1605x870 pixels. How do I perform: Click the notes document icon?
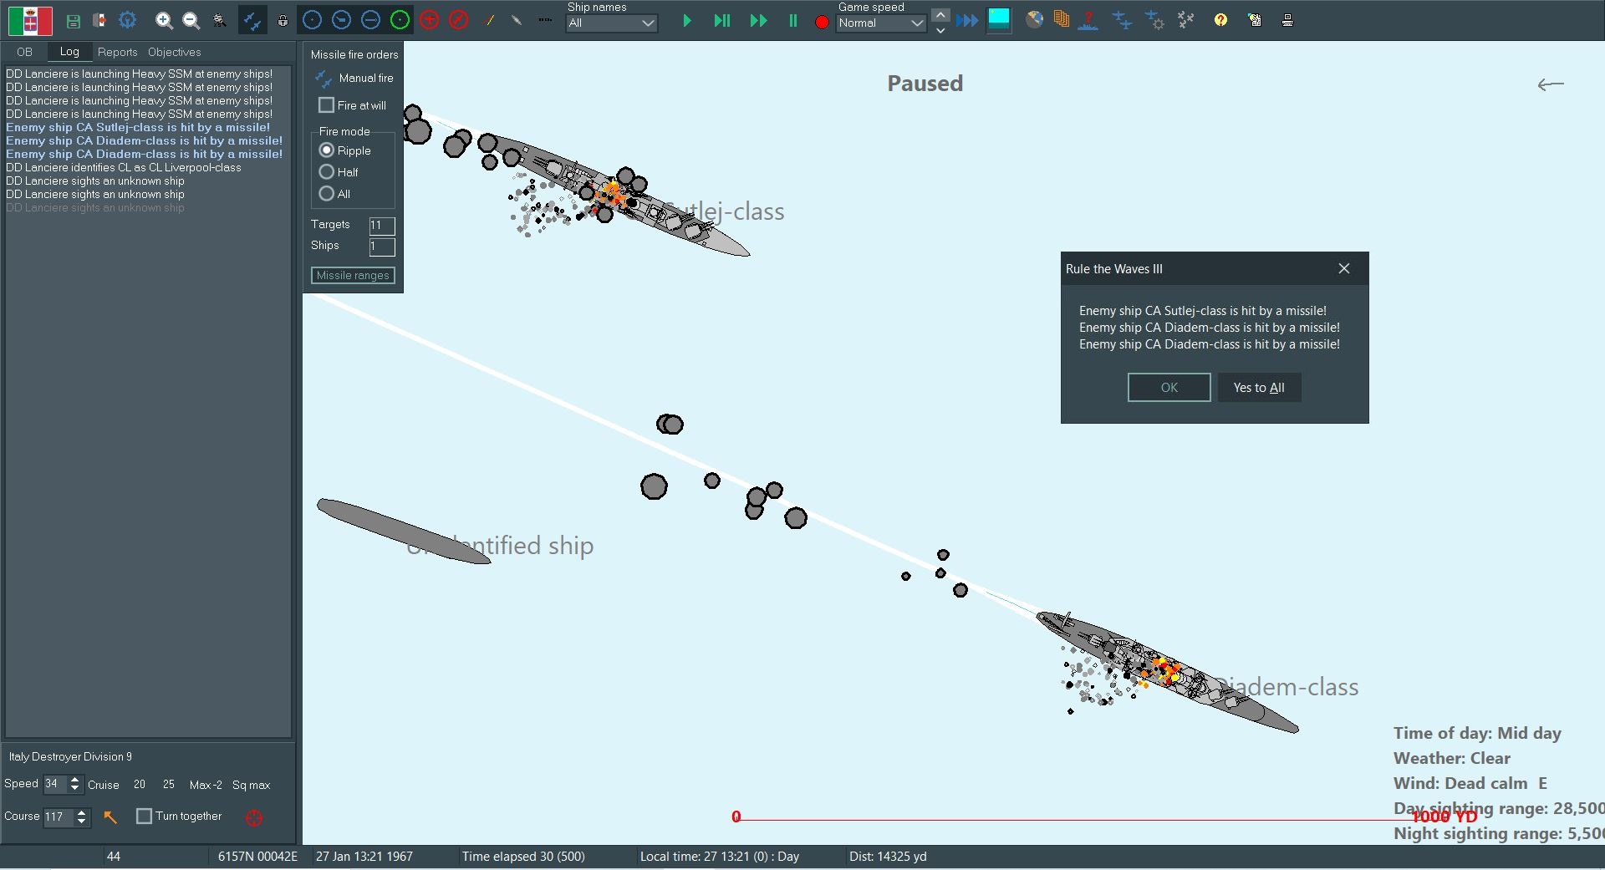coord(1255,20)
